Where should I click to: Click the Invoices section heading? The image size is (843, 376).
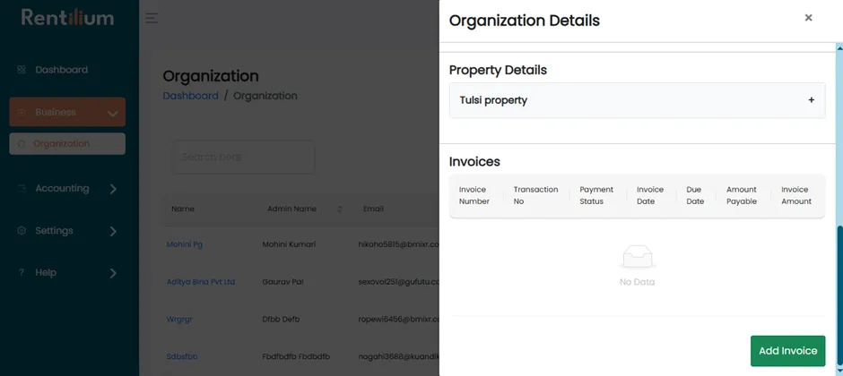[x=474, y=161]
